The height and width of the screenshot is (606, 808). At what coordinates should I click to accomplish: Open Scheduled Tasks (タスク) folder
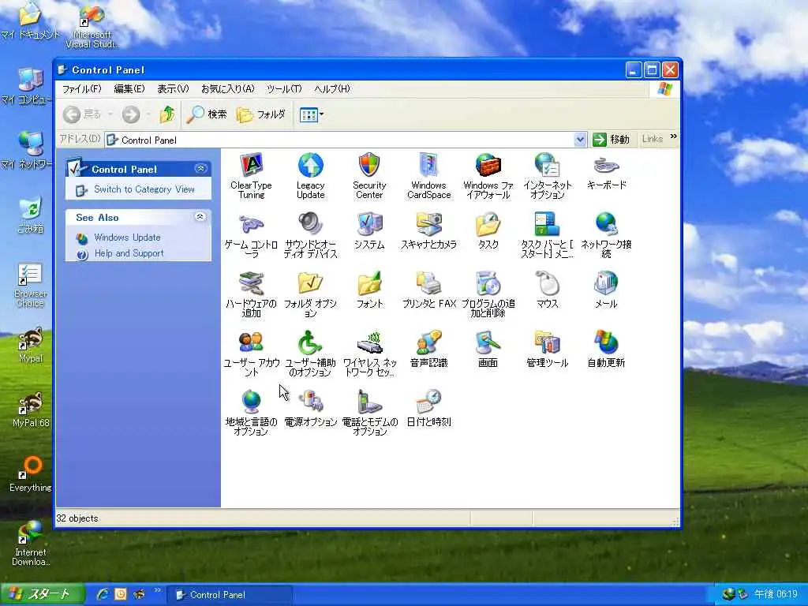click(488, 230)
